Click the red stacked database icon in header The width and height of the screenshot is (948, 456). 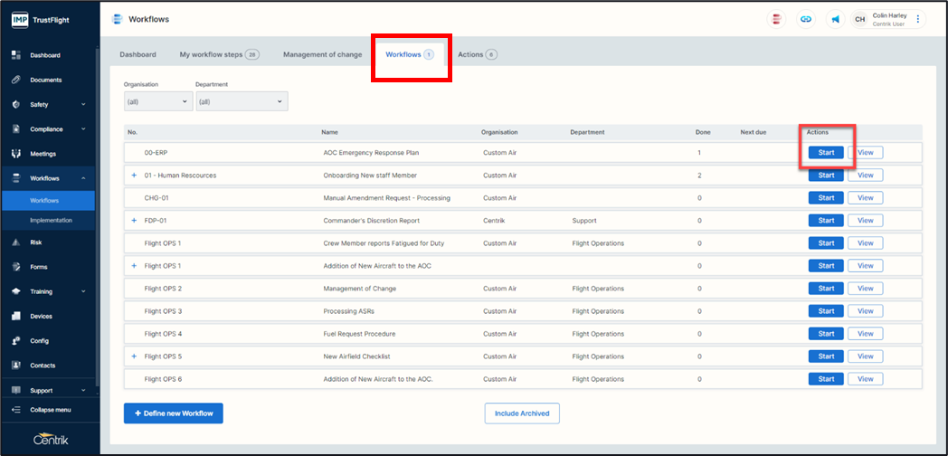coord(776,19)
